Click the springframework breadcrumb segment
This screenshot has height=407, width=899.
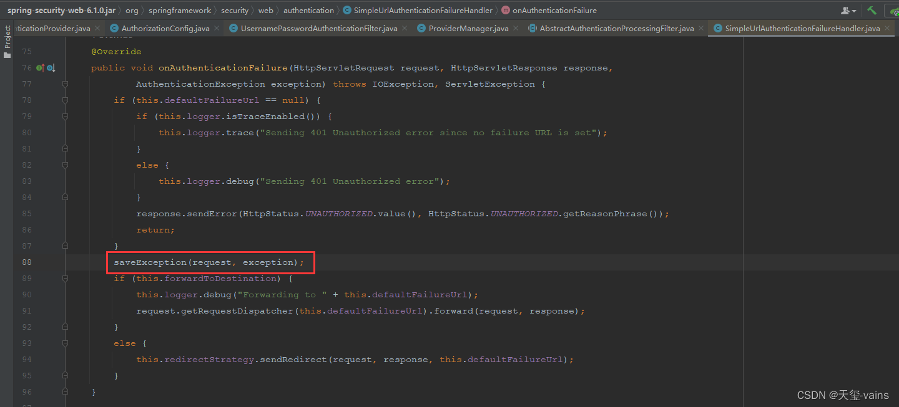[x=180, y=11]
